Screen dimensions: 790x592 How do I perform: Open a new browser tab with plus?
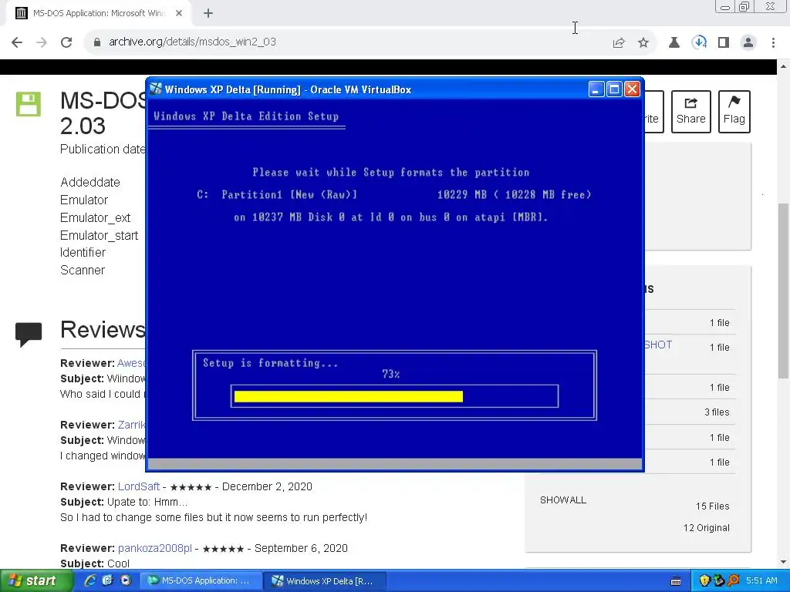(208, 14)
